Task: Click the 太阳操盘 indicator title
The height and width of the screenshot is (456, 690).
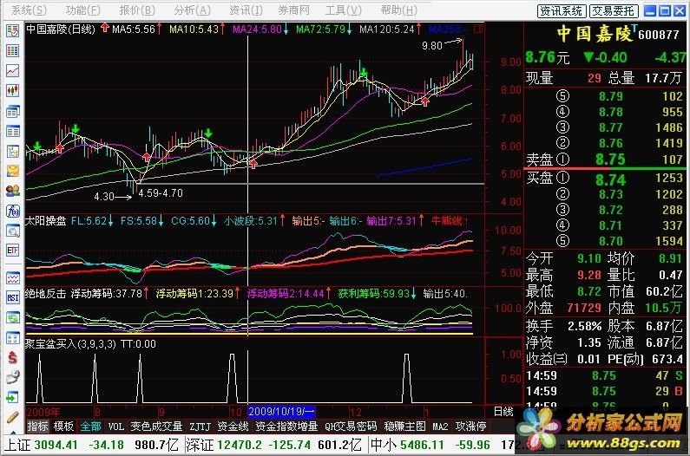Action: (x=45, y=220)
